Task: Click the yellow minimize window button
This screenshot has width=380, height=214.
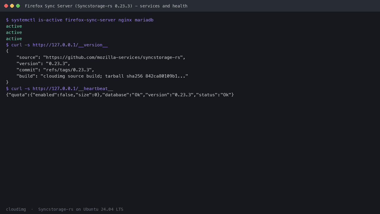Action: click(x=12, y=6)
